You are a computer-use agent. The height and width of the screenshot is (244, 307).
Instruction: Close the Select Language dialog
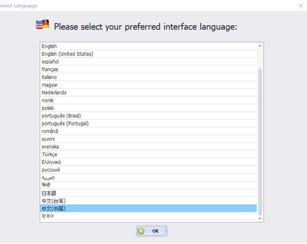pos(301,6)
